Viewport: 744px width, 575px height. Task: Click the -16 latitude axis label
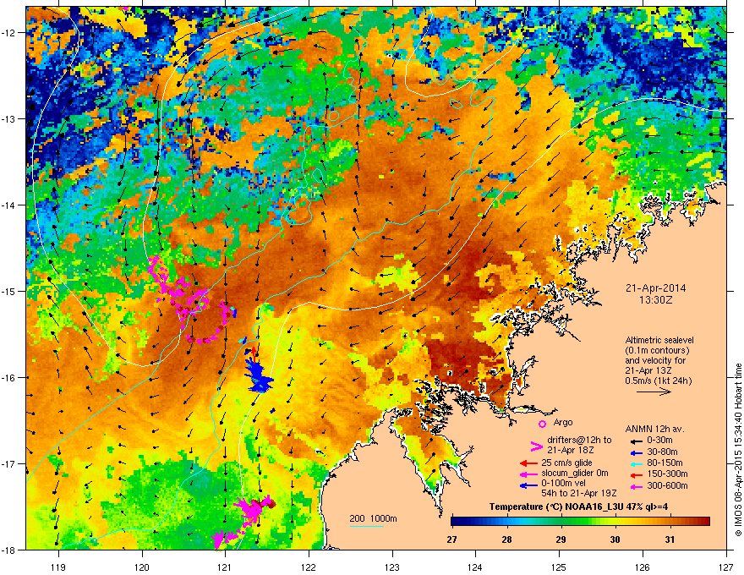[9, 377]
